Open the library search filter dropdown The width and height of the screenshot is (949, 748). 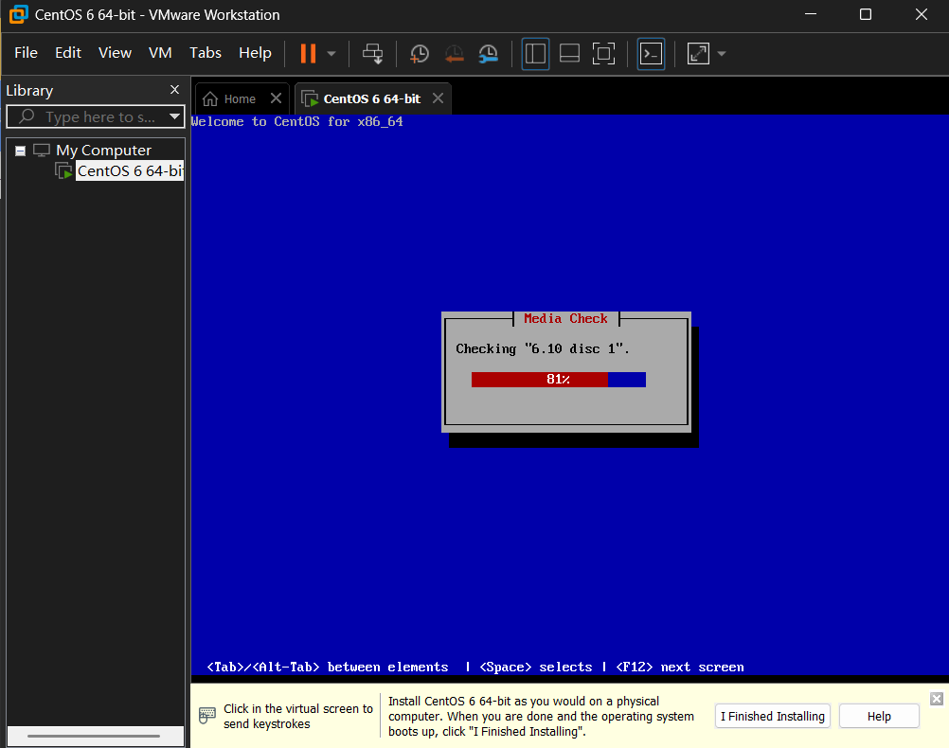[x=175, y=116]
